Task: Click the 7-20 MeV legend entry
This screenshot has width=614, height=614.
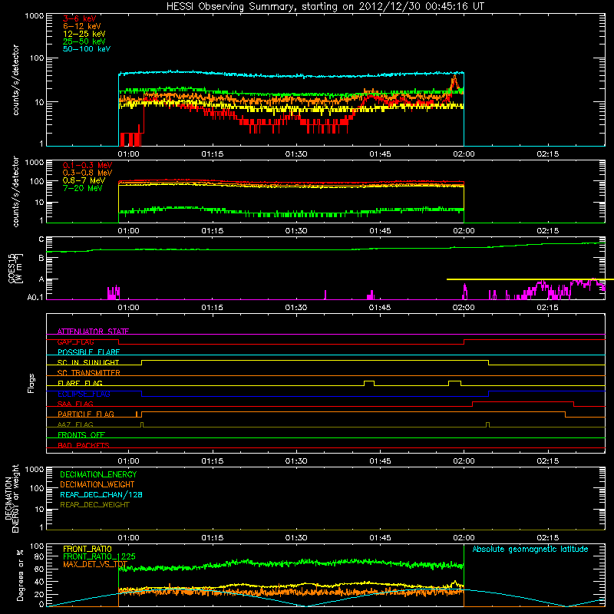Action: coord(83,188)
